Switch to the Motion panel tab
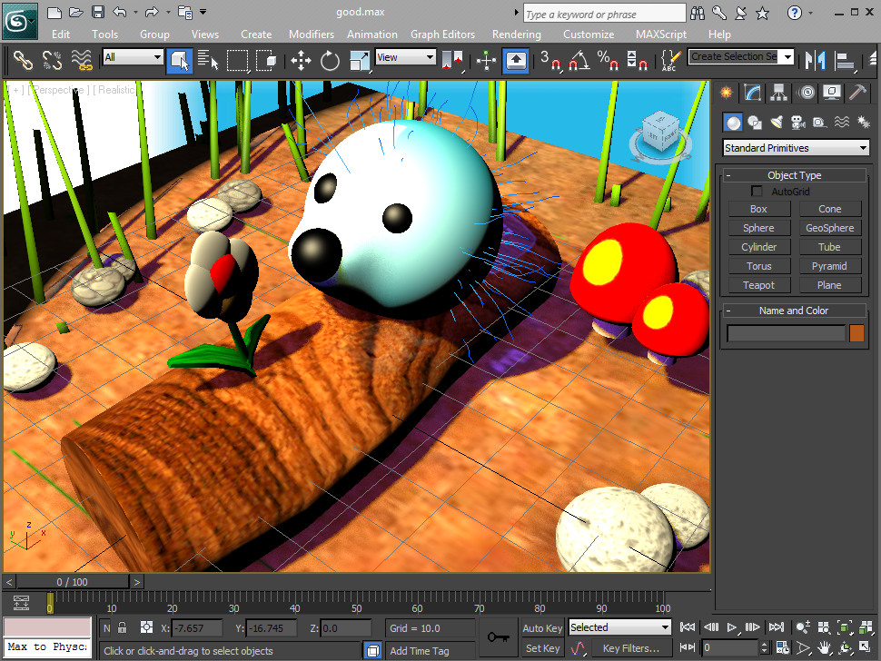Screen dimensions: 881x661 tap(807, 93)
